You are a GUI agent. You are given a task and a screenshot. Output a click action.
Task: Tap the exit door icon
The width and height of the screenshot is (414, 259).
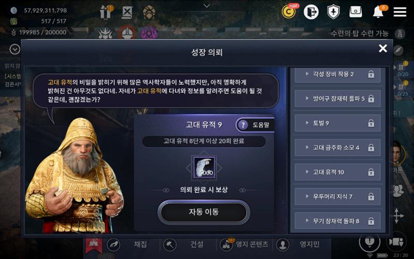click(x=311, y=12)
